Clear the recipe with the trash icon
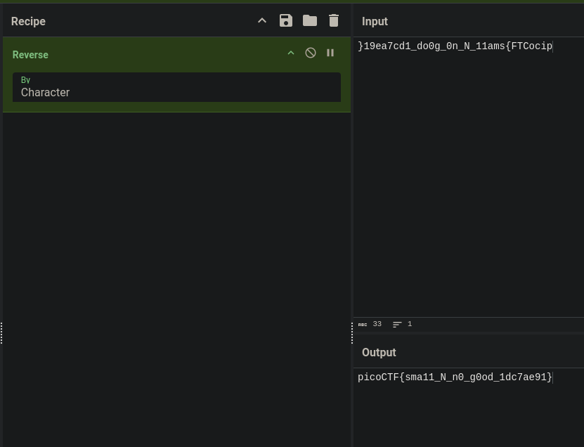This screenshot has width=584, height=447. pyautogui.click(x=334, y=20)
